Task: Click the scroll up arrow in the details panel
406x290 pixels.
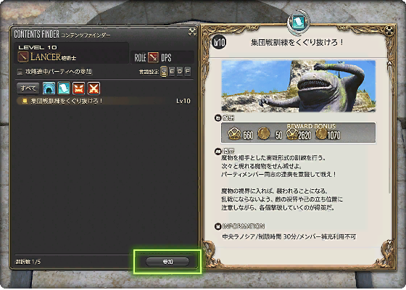Action: tap(389, 63)
